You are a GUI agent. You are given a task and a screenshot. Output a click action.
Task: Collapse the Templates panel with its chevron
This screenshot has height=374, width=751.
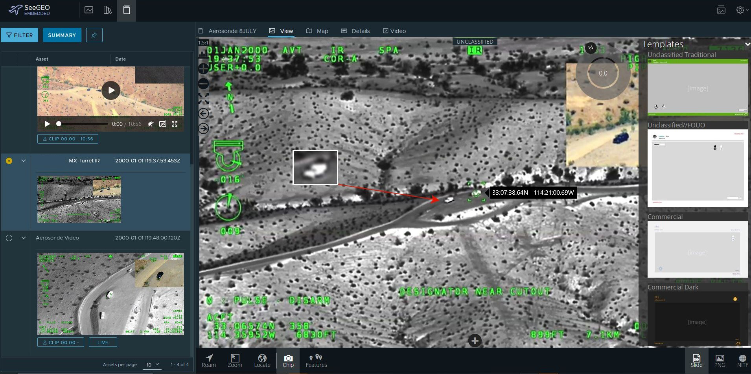pos(747,44)
